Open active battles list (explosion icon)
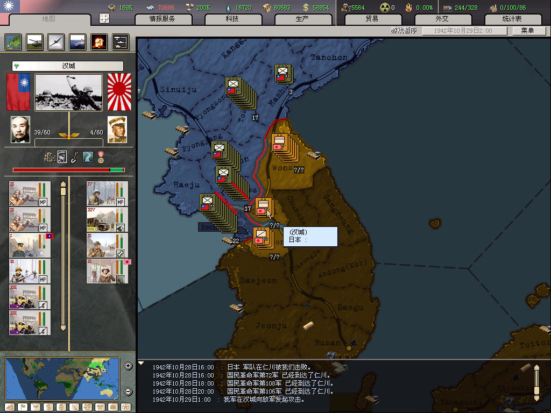Screen dimensions: 551x413 99,42
